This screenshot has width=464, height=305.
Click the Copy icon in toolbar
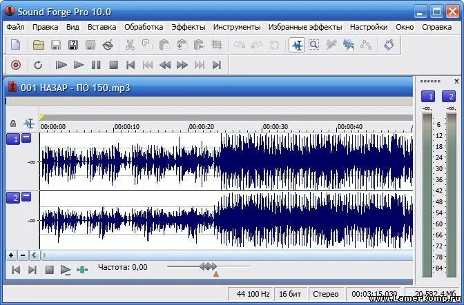coord(147,45)
